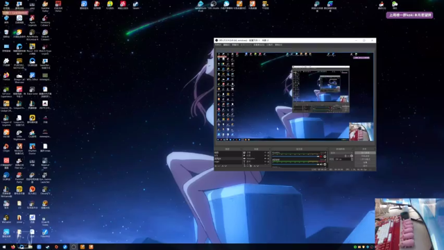Click Exit button in OBS controls
444x250 pixels.
tap(366, 165)
